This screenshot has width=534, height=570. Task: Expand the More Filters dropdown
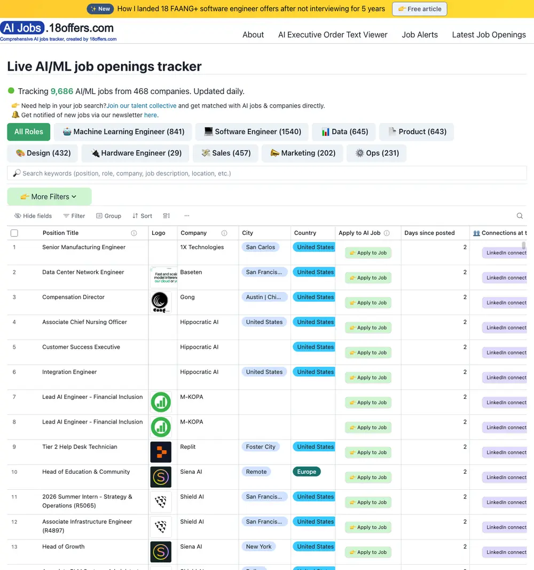(x=49, y=197)
